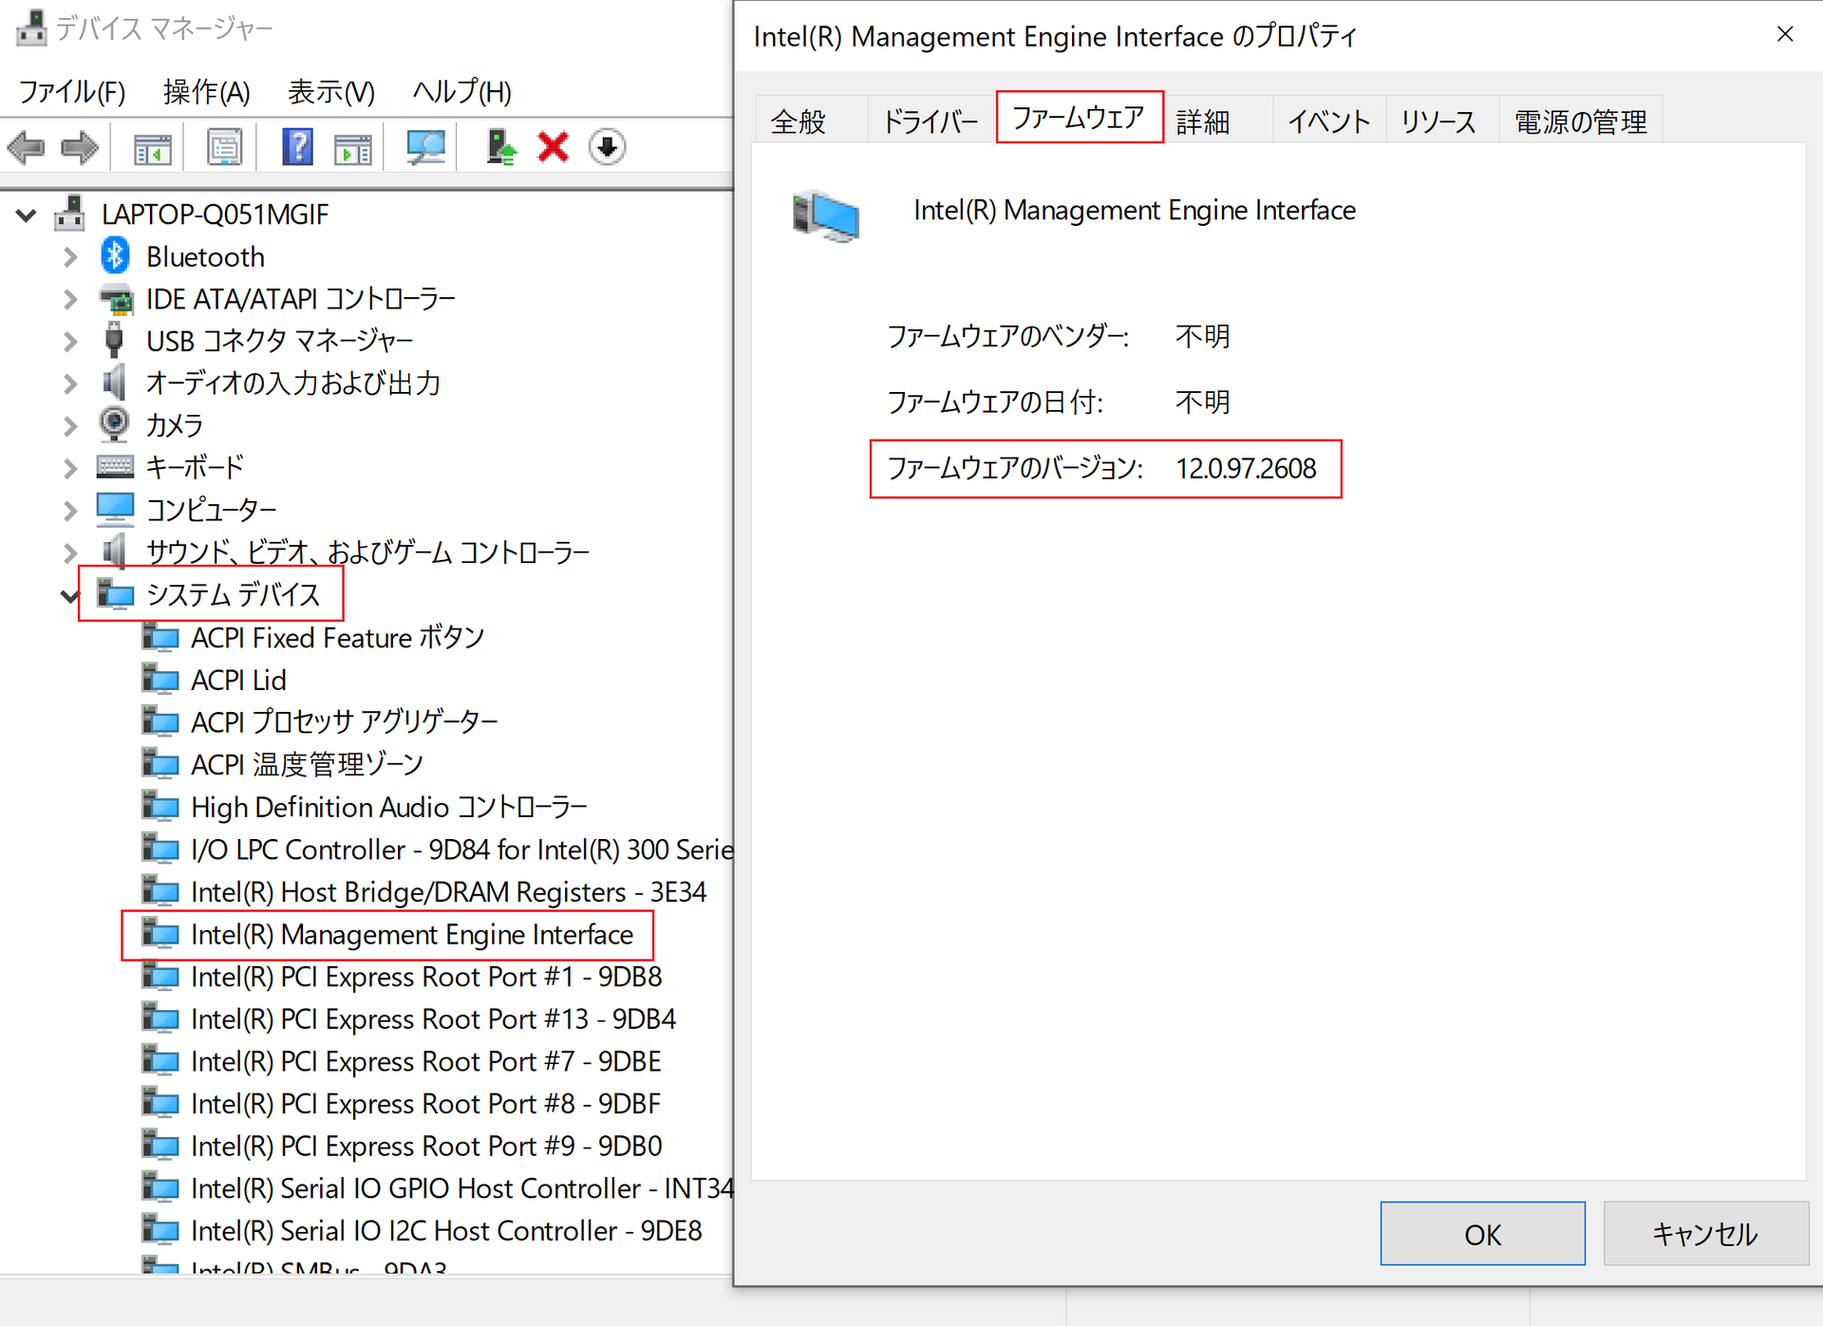
Task: Click the IDE ATA/ATAPI controller icon
Action: (x=116, y=299)
